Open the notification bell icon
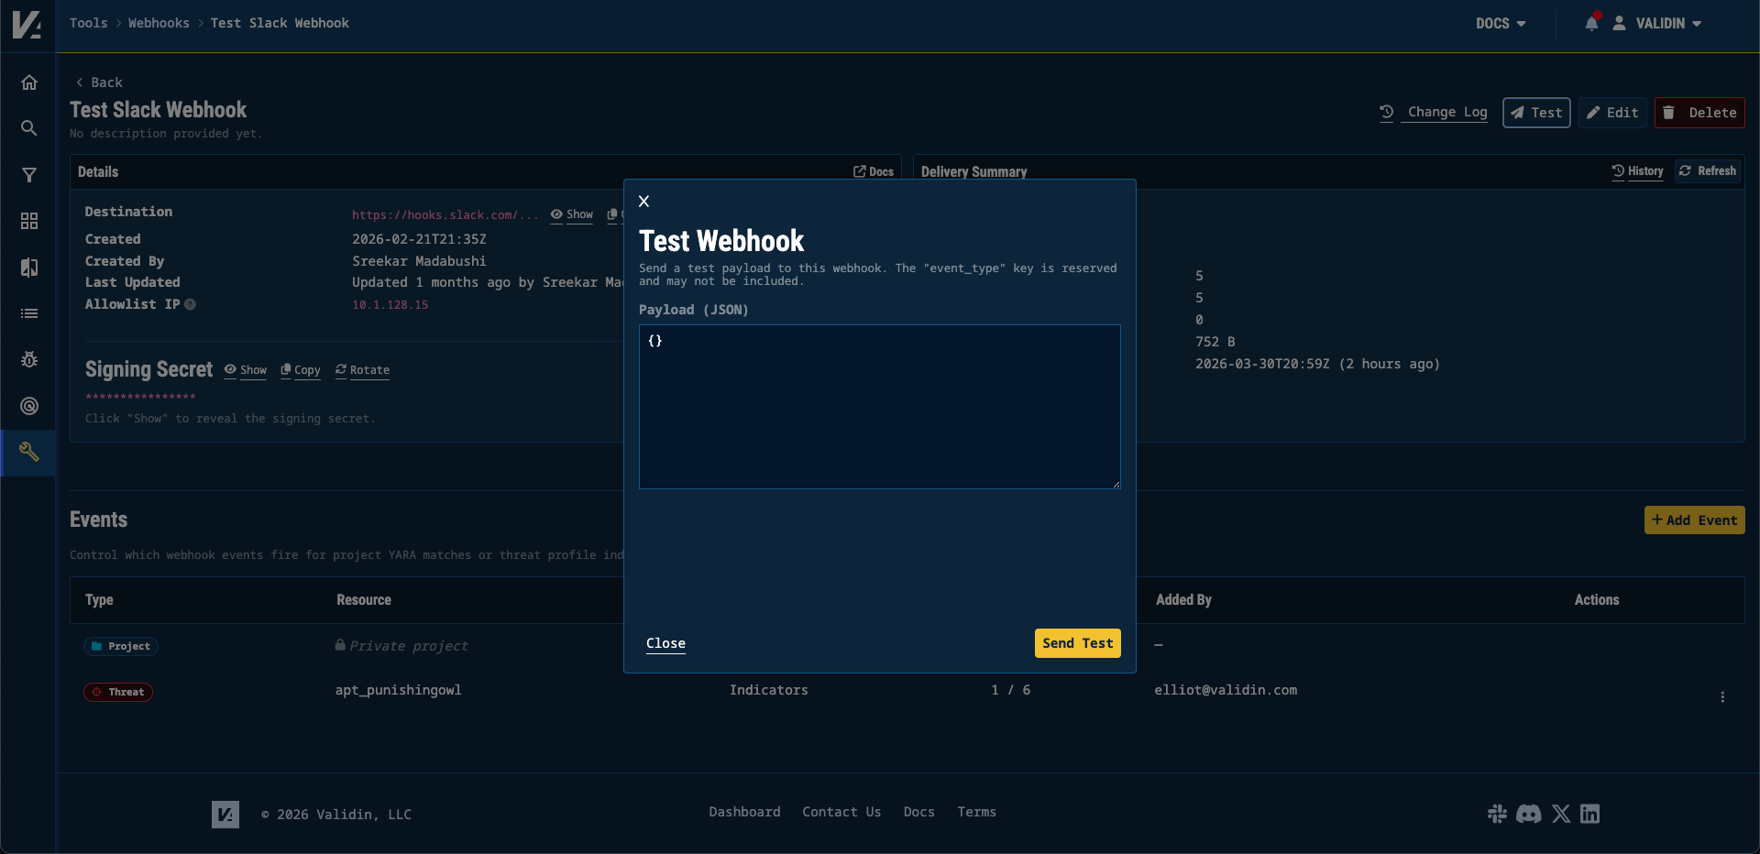The width and height of the screenshot is (1760, 854). pos(1591,24)
